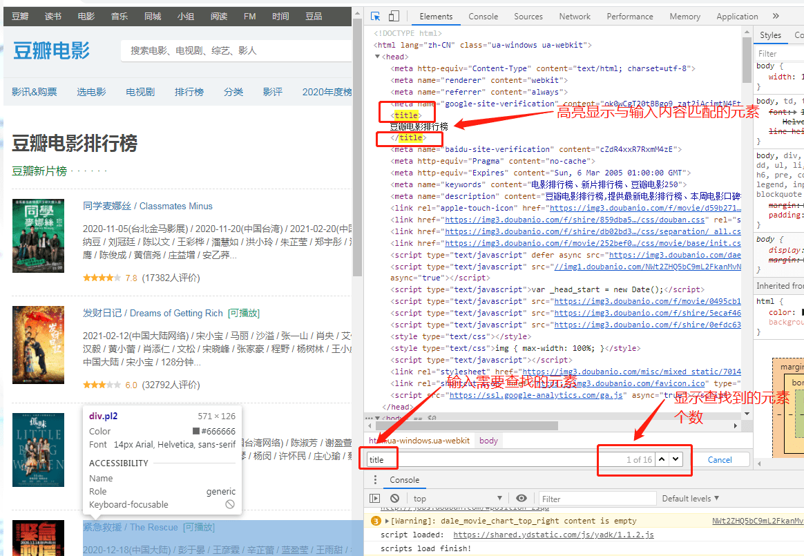Go to the previous search match arrow
The image size is (804, 556).
coord(662,459)
